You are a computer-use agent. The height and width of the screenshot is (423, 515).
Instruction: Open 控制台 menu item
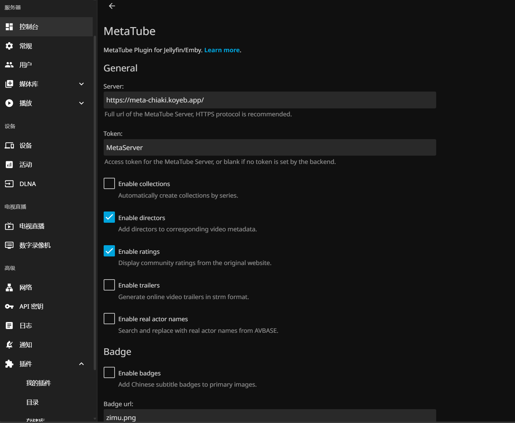[46, 27]
